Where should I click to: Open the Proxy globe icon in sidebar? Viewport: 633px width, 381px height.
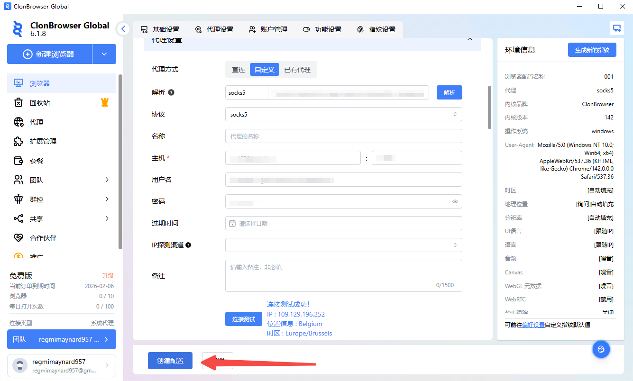click(18, 122)
